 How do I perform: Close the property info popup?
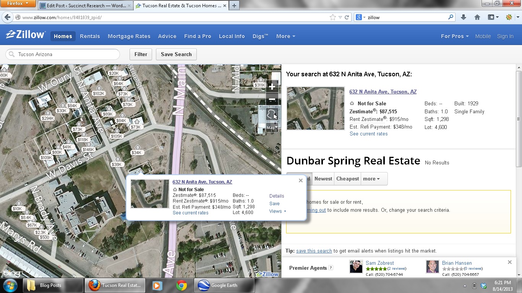point(301,180)
